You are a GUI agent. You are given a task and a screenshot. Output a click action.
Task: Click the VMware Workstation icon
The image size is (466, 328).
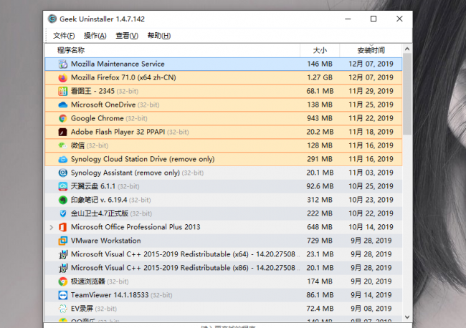(62, 241)
